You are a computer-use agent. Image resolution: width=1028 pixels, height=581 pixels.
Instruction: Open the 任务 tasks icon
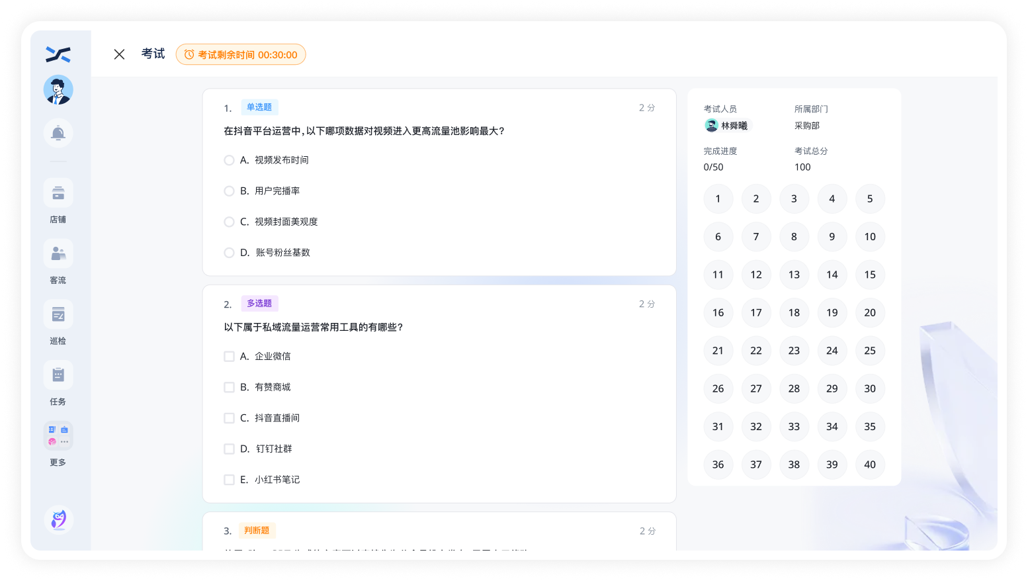coord(58,376)
